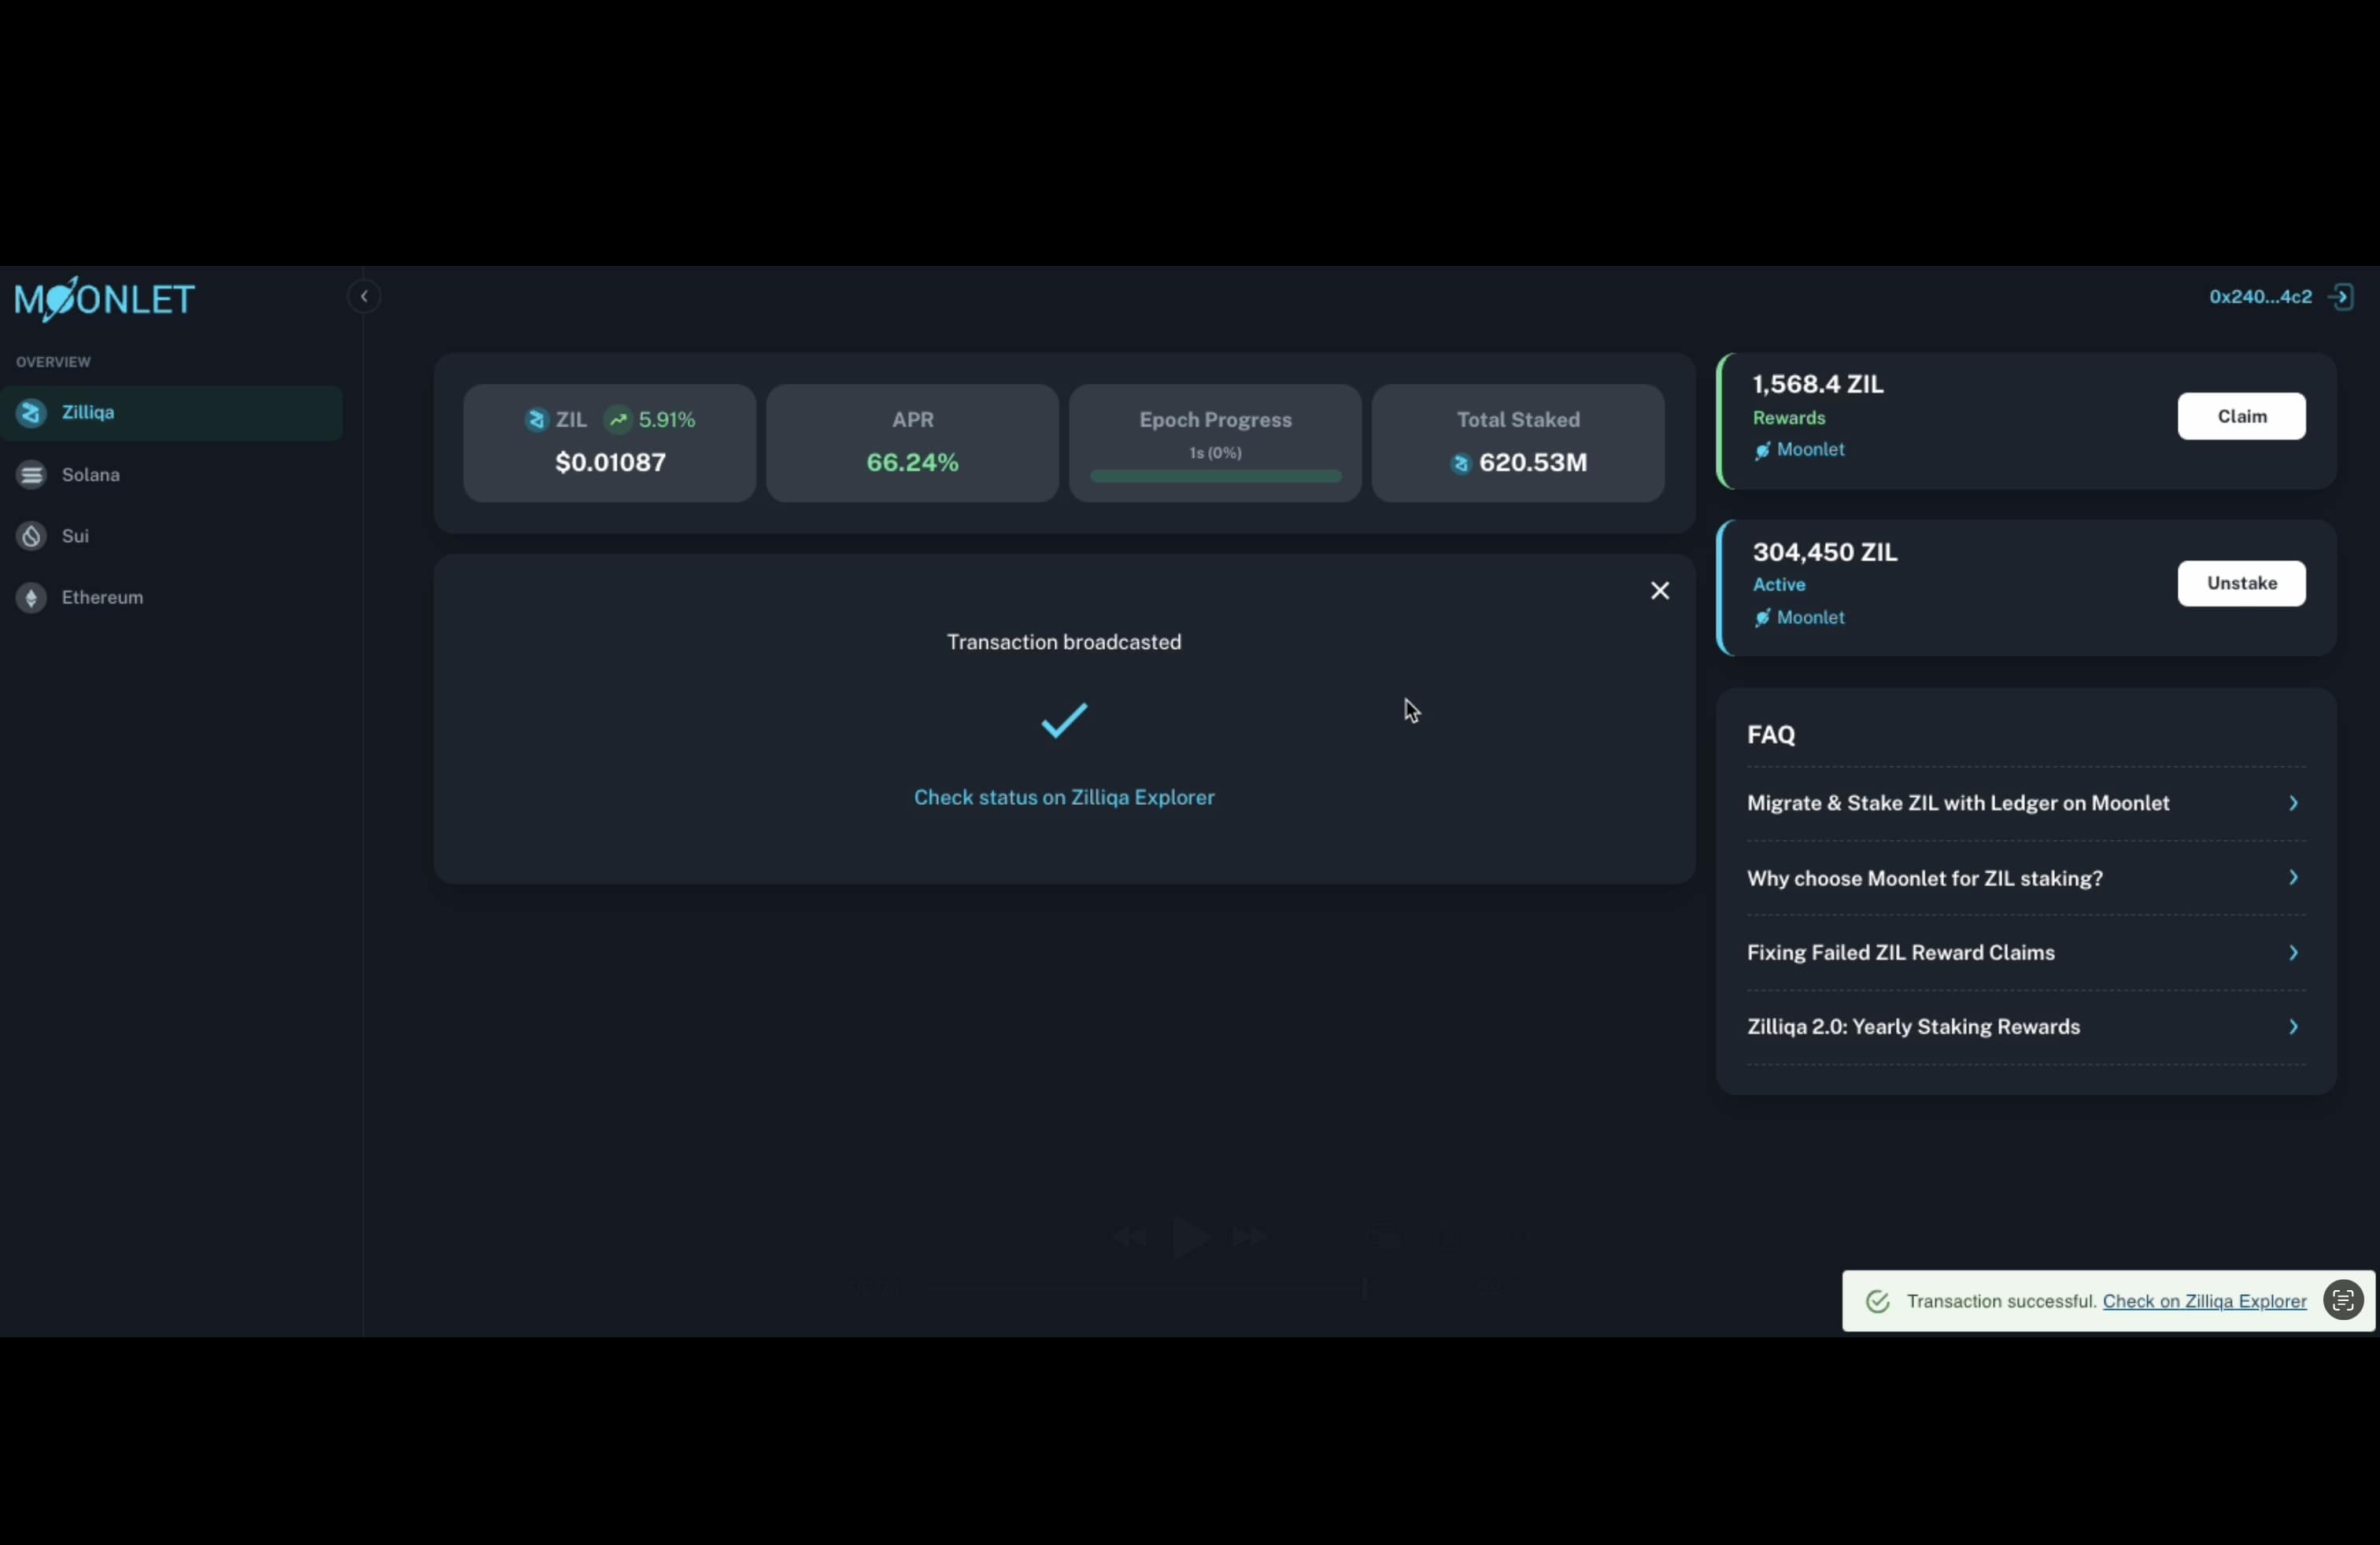This screenshot has height=1545, width=2380.
Task: Select Sui in the sidebar
Action: coord(171,537)
